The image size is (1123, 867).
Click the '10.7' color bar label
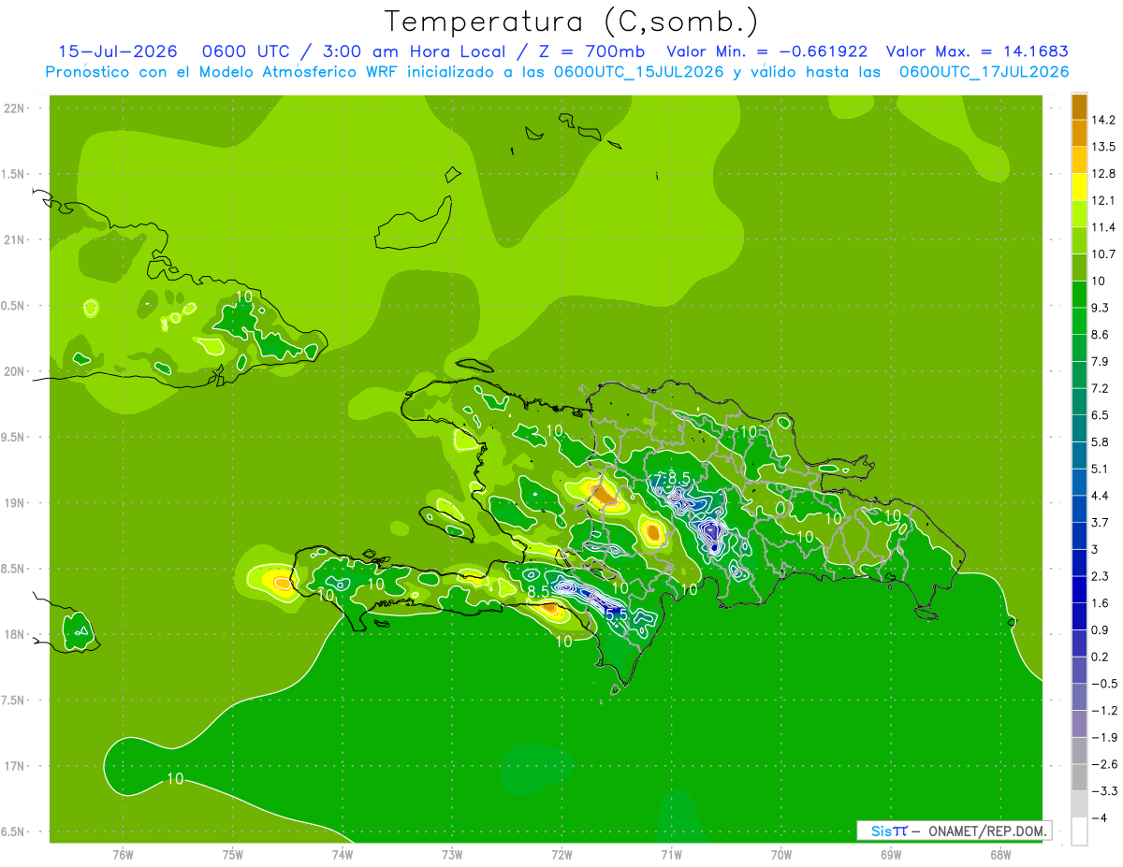click(1105, 254)
